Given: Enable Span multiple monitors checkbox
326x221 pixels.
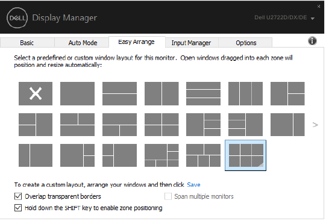Looking at the screenshot, I should 168,196.
